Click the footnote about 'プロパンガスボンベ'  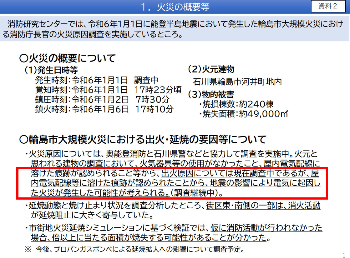[135, 249]
